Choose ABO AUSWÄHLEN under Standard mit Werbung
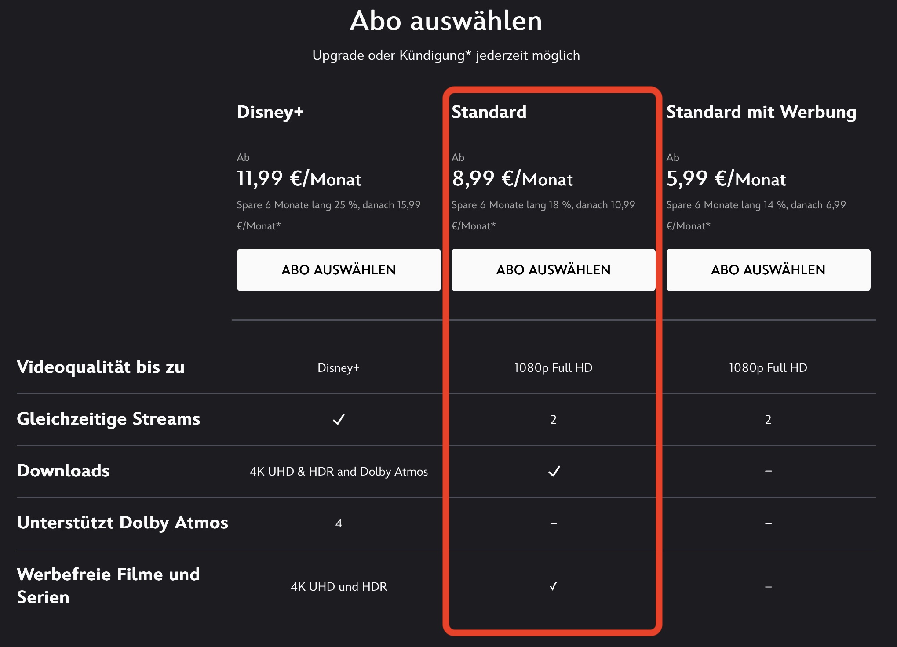The height and width of the screenshot is (647, 897). [768, 269]
